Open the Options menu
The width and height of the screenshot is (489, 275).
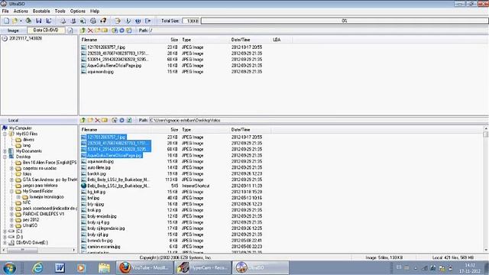coord(78,11)
